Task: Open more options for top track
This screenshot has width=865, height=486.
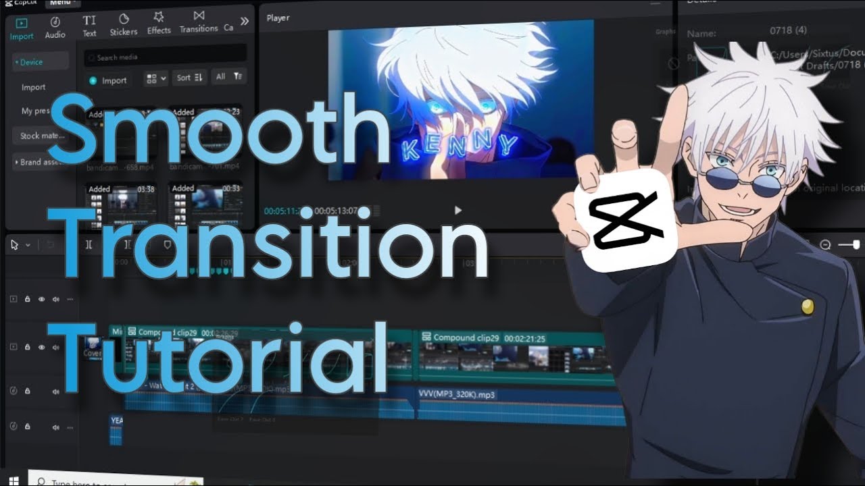Action: (x=70, y=299)
